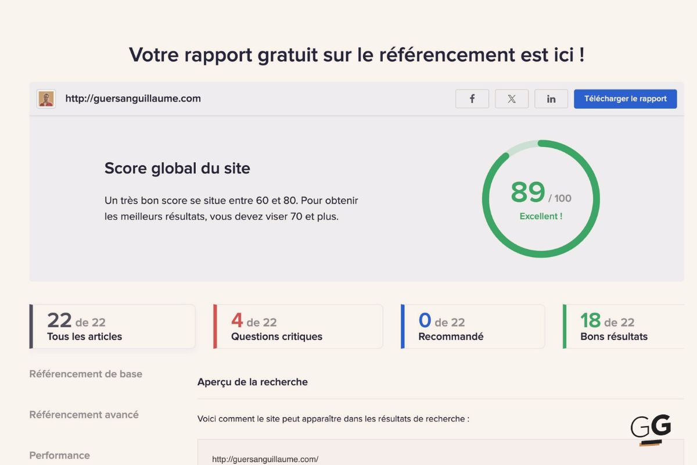Select the 'Questions critiques' card
Screen dimensions: 697x465
click(x=297, y=327)
